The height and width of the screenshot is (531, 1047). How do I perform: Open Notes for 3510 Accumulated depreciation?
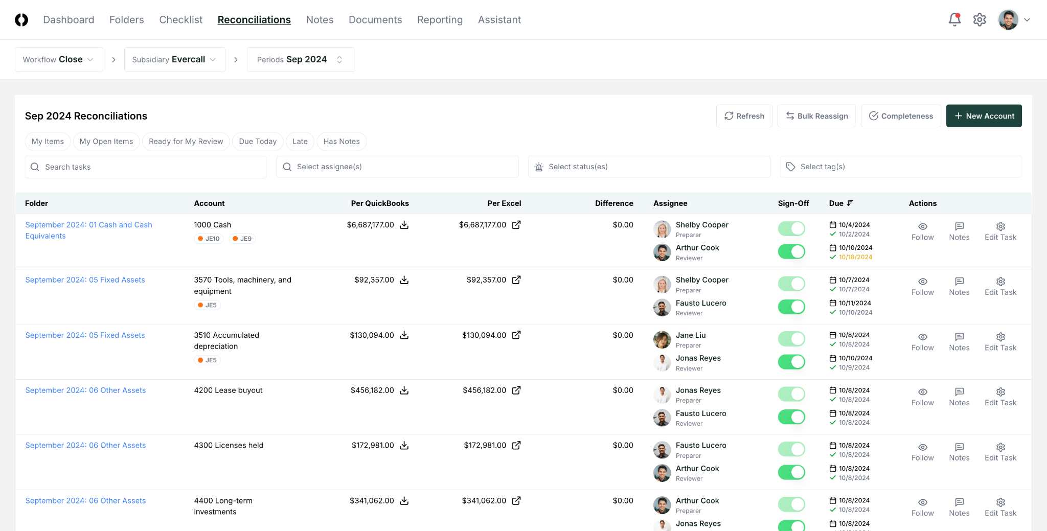pos(959,341)
